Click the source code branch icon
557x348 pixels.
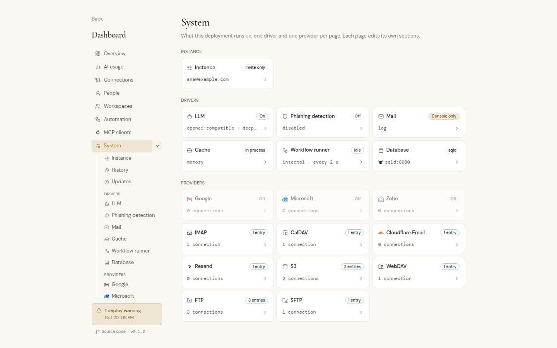point(97,332)
